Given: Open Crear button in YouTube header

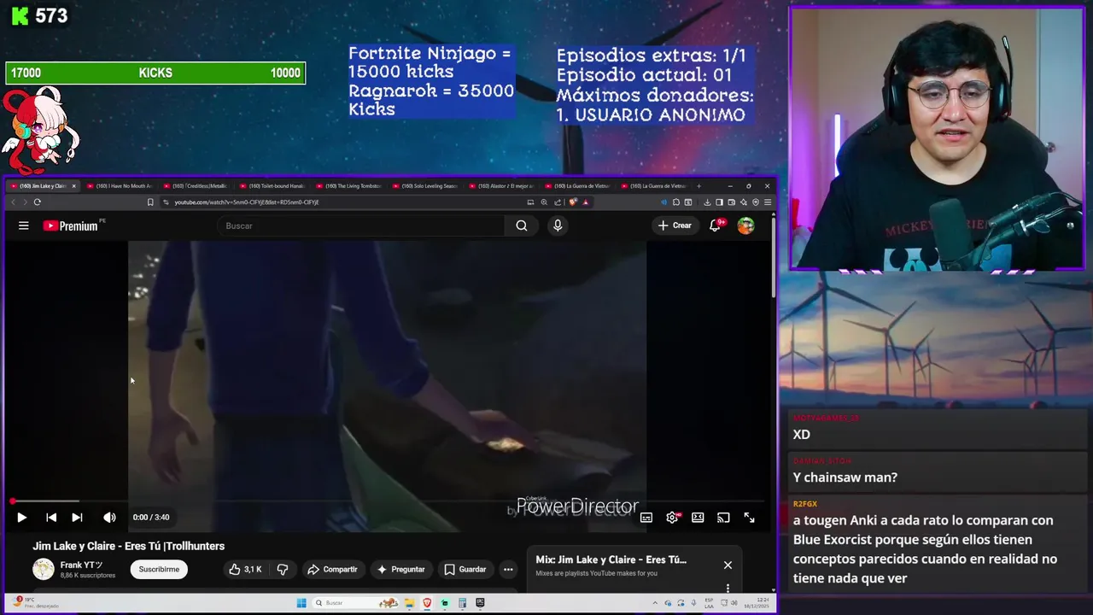Looking at the screenshot, I should 674,225.
